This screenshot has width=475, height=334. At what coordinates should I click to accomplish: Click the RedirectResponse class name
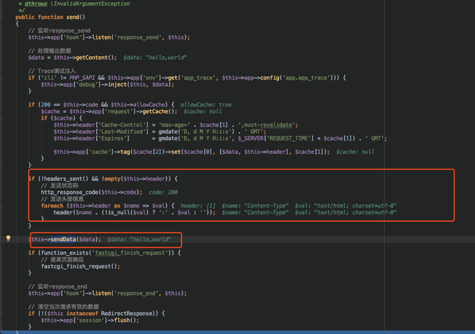[x=127, y=313]
